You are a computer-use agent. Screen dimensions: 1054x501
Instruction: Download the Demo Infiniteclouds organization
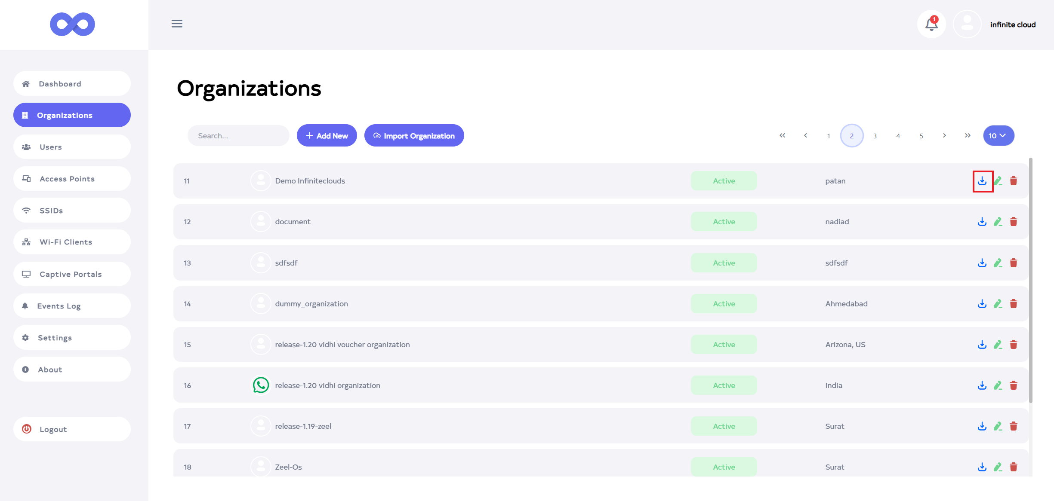(x=982, y=181)
